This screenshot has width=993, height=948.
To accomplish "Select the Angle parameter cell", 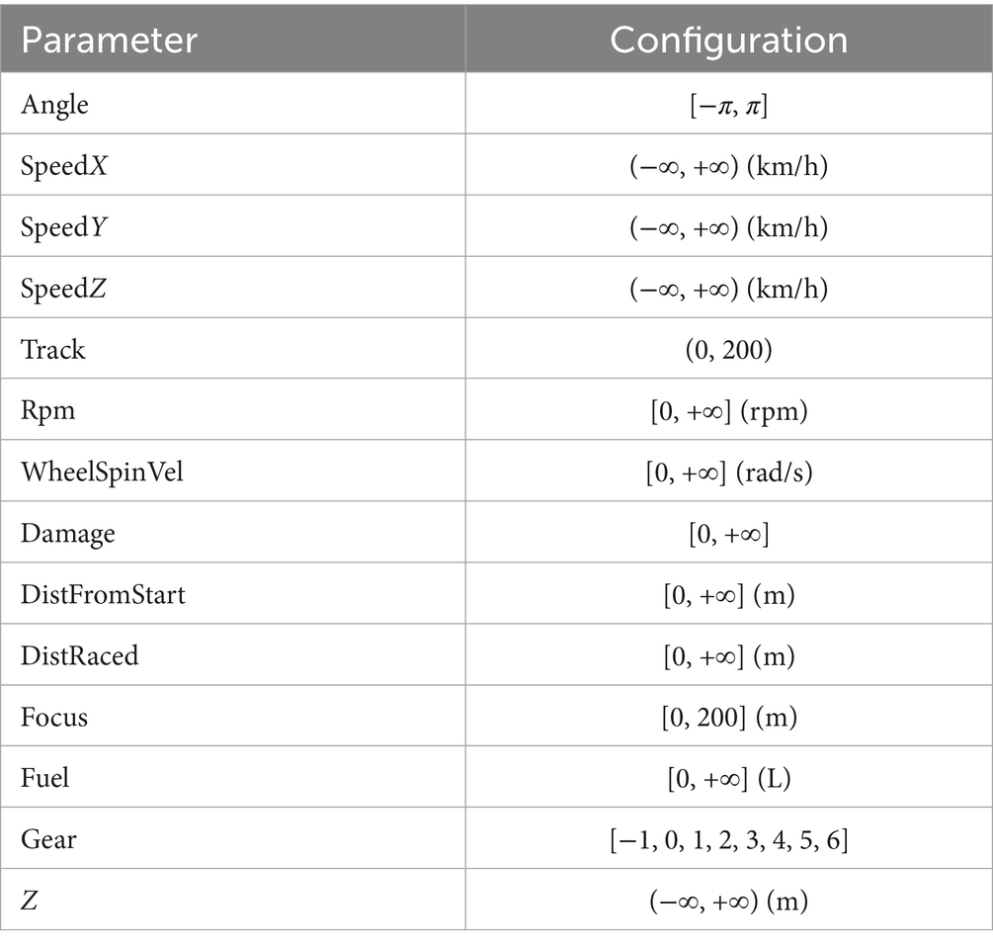I will tap(55, 104).
